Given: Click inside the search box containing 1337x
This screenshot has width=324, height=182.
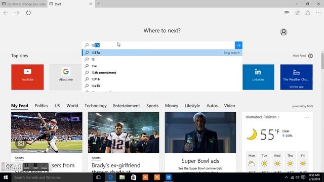Looking at the screenshot, I should pos(158,45).
